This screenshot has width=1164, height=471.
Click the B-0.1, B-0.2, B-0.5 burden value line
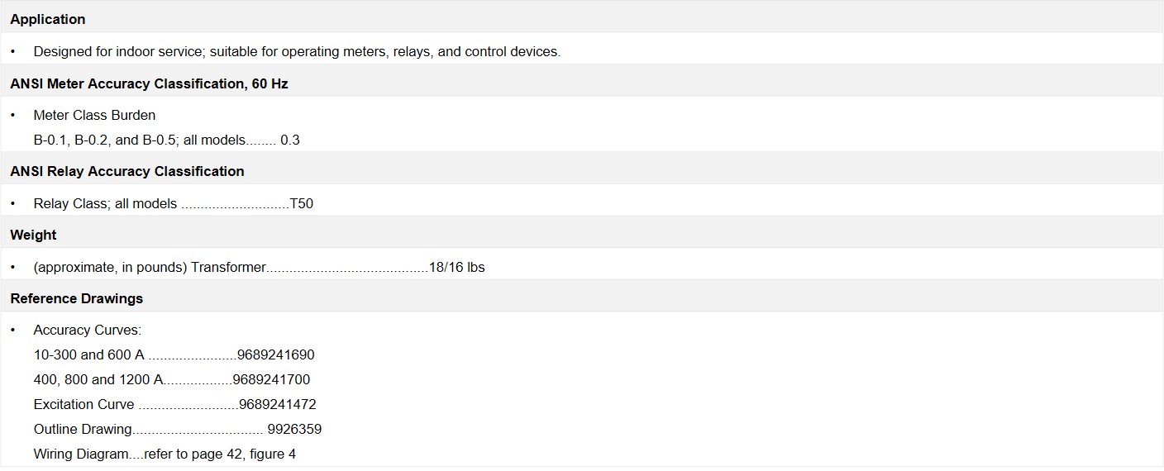166,140
